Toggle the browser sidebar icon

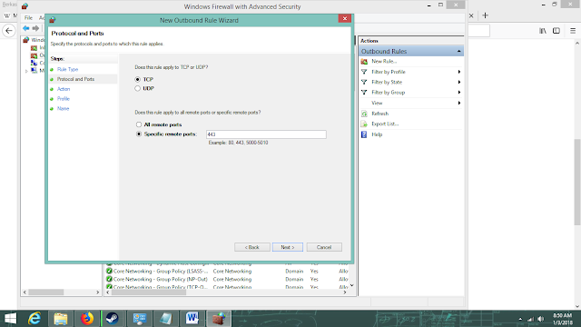556,31
